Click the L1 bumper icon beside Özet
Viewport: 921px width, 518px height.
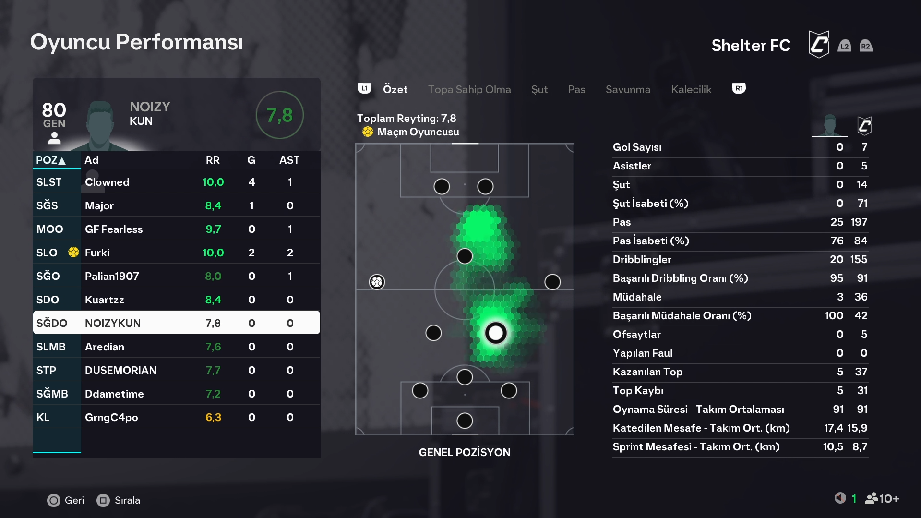(x=364, y=88)
